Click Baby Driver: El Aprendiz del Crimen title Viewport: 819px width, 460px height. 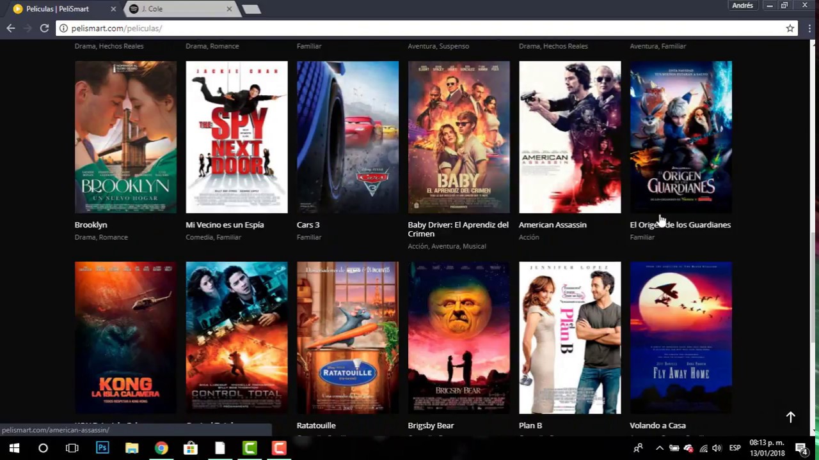[458, 229]
